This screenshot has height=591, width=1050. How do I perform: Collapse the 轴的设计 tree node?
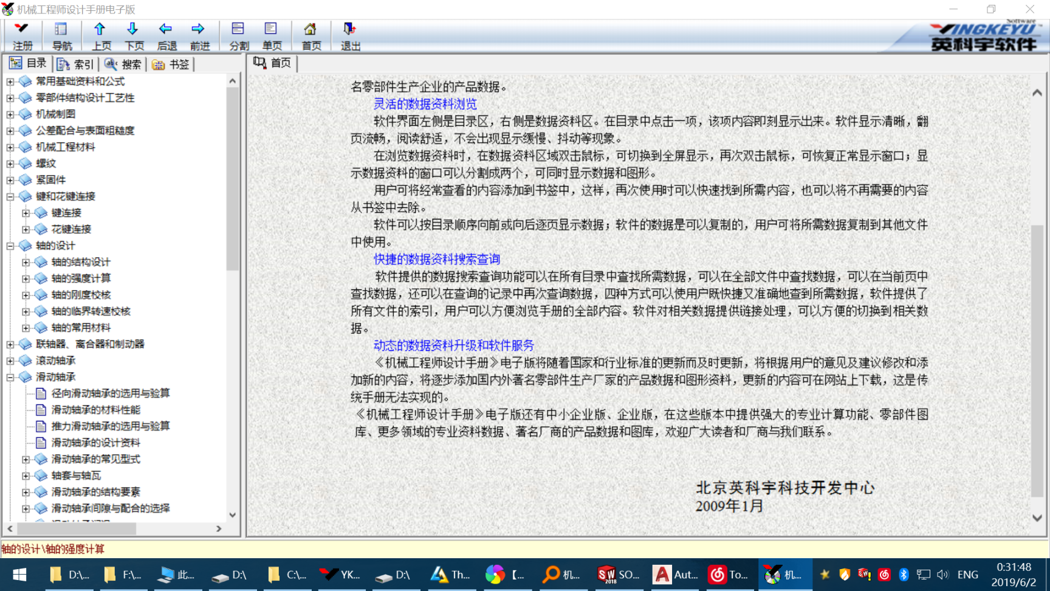[x=10, y=246]
